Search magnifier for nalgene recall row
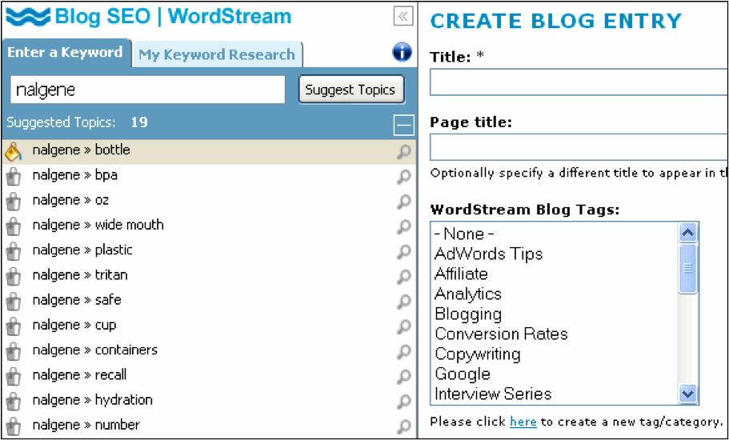Screen dimensions: 729x440 coord(403,378)
